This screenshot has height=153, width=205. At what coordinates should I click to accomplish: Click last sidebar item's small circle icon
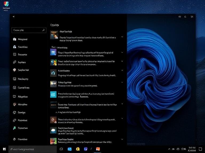pos(14,139)
